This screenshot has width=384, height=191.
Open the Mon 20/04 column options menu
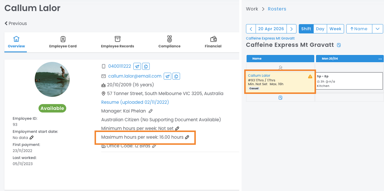(x=380, y=59)
